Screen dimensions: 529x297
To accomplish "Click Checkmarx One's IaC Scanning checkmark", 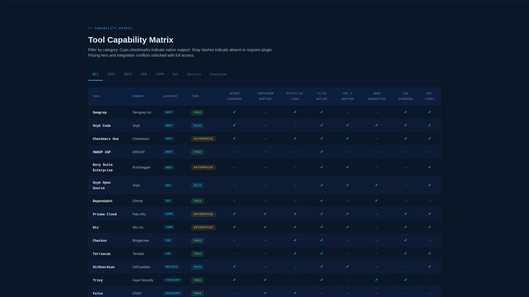I will pos(406,139).
